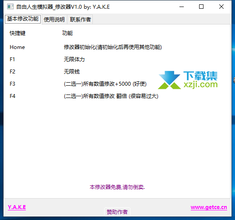The height and width of the screenshot is (220, 235).
Task: Click the F4 hotkey label
Action: pos(12,96)
